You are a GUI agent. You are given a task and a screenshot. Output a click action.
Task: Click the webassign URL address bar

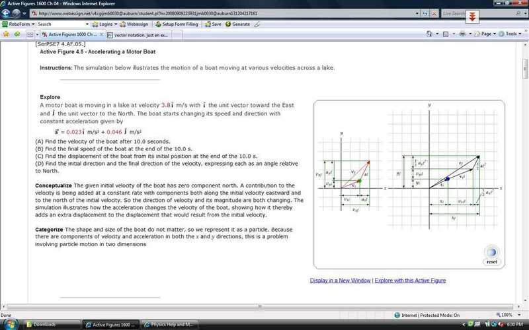pos(222,13)
